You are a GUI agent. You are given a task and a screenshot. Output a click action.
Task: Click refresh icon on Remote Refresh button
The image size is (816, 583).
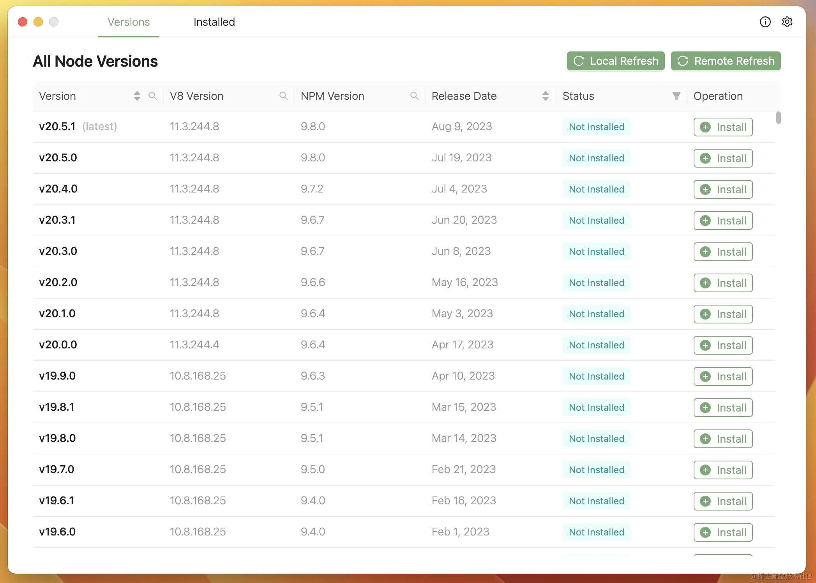tap(683, 61)
